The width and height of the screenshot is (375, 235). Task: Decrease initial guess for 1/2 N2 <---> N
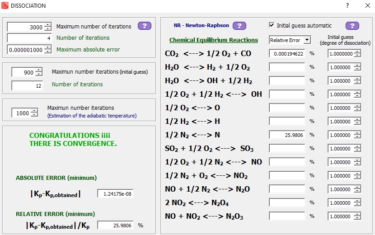click(357, 137)
